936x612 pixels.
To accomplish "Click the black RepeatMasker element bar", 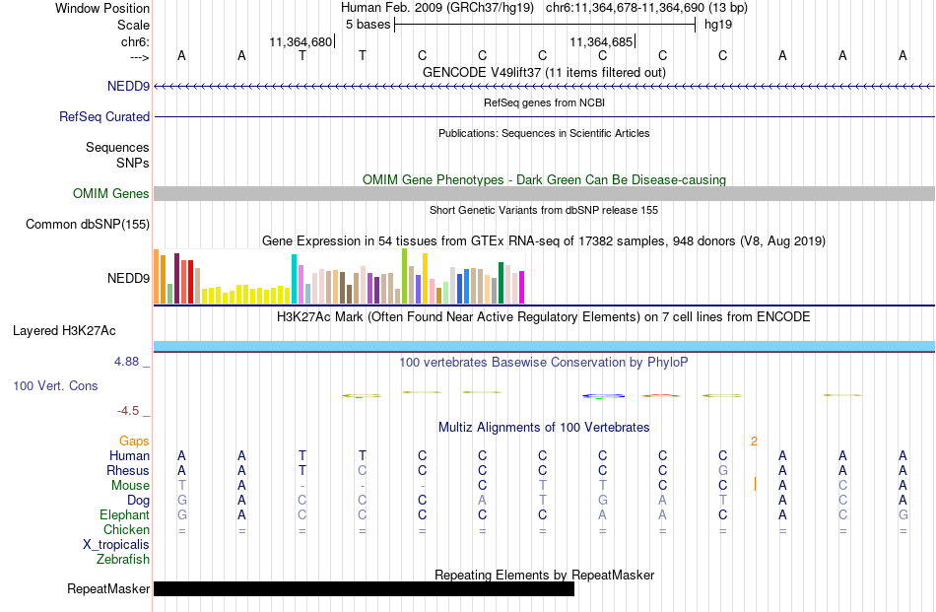I will pos(364,588).
